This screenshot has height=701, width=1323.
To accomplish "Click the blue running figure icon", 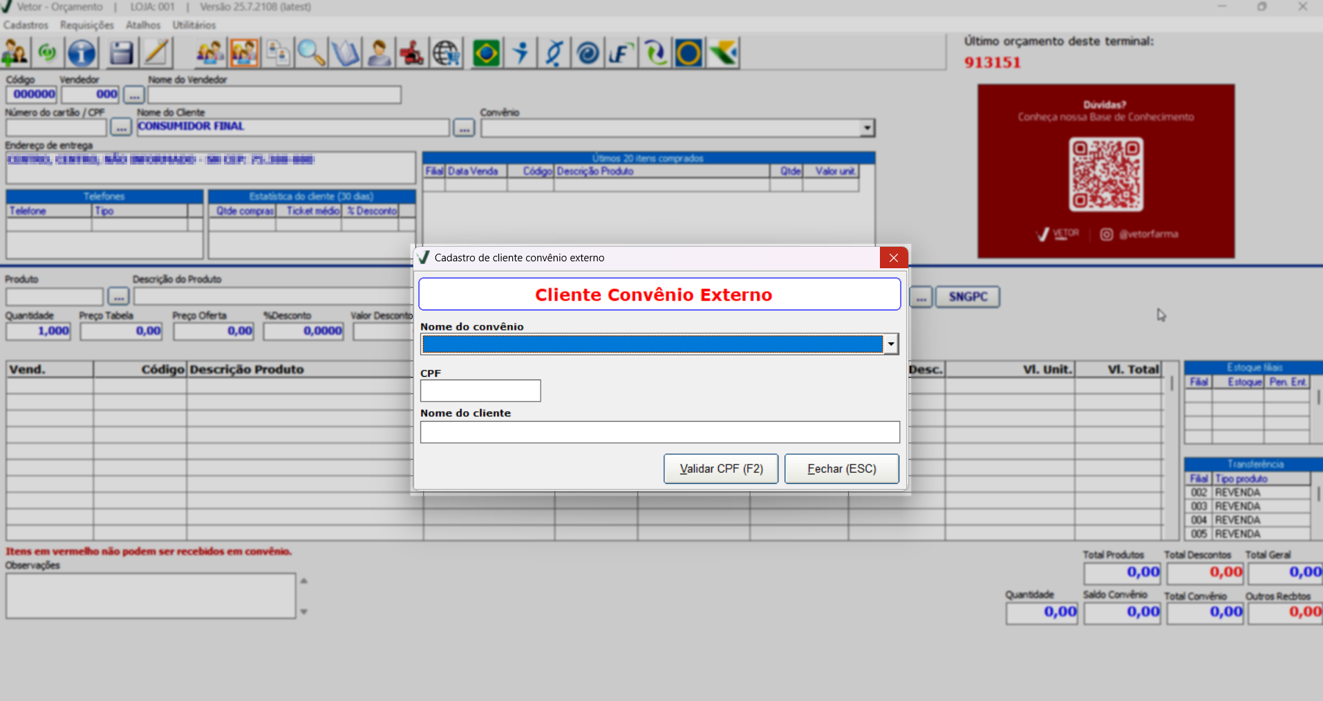I will 521,53.
